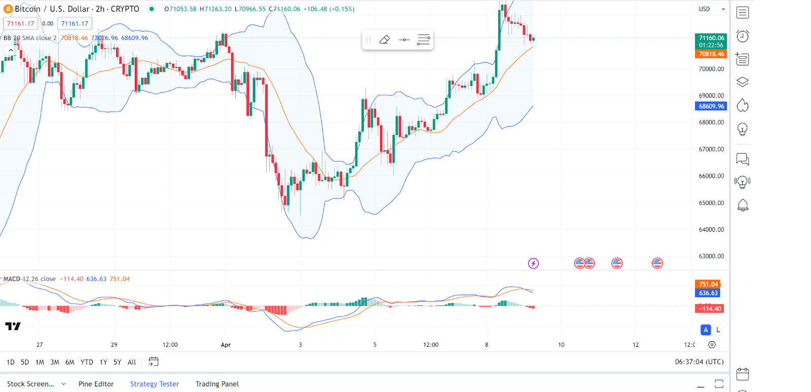
Task: Select the 5Y time range
Action: 117,362
